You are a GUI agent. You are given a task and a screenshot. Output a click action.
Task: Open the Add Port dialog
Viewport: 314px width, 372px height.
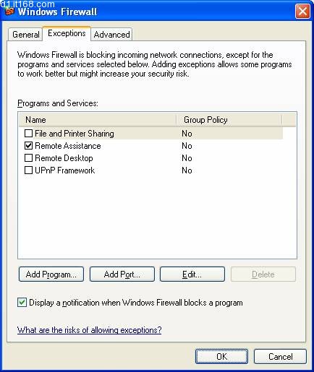tap(122, 274)
